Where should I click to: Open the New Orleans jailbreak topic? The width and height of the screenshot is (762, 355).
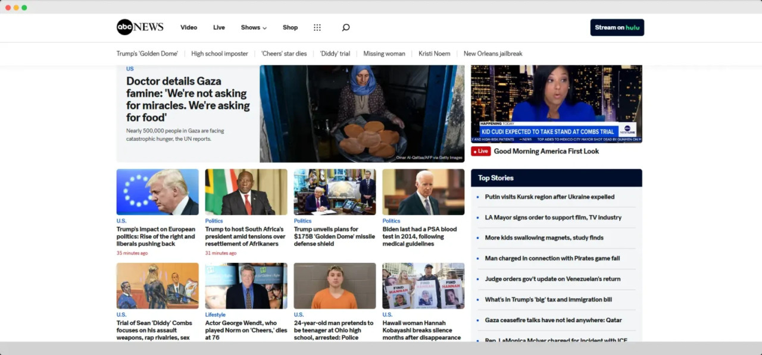point(492,54)
